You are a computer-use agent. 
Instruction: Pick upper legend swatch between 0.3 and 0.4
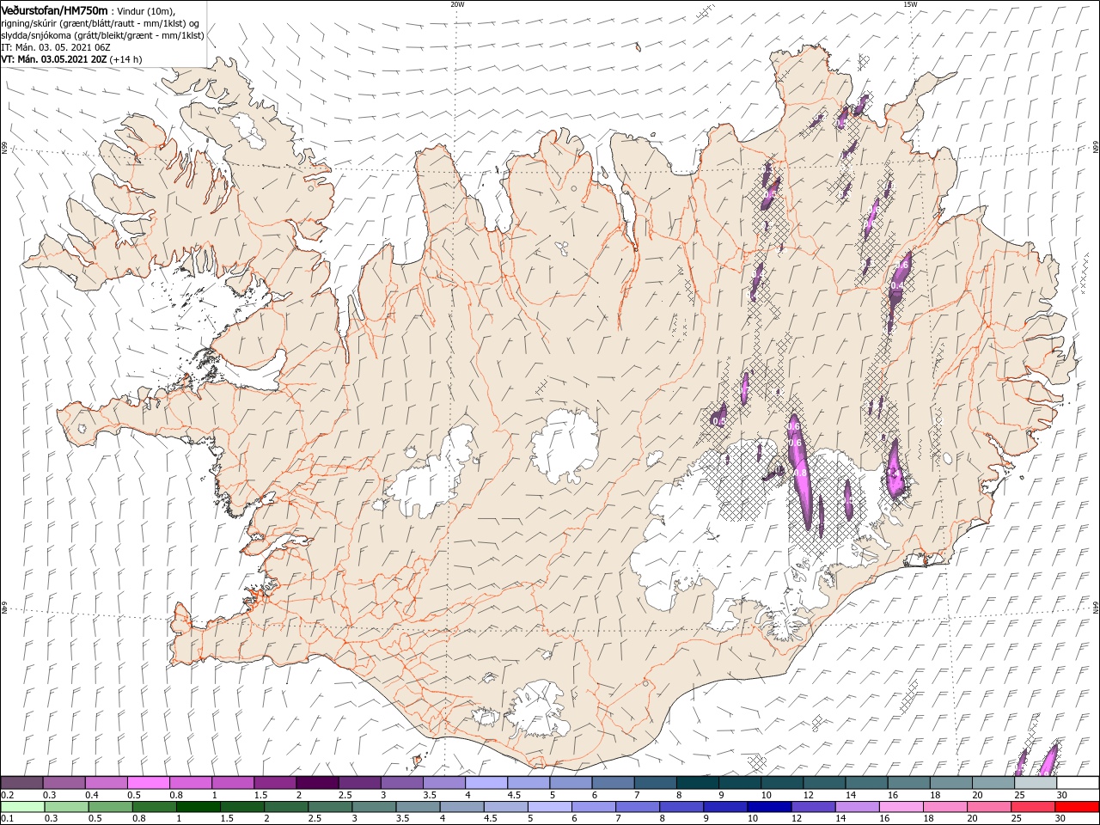click(x=64, y=782)
